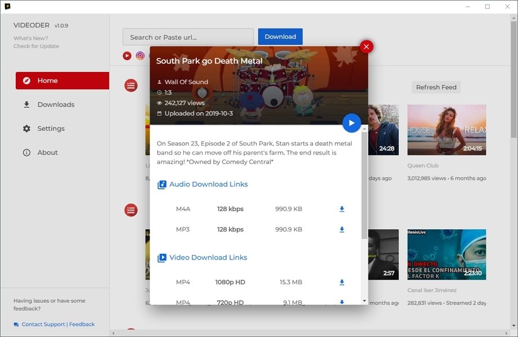Click the Video Download Links heading
The width and height of the screenshot is (518, 337).
click(208, 257)
